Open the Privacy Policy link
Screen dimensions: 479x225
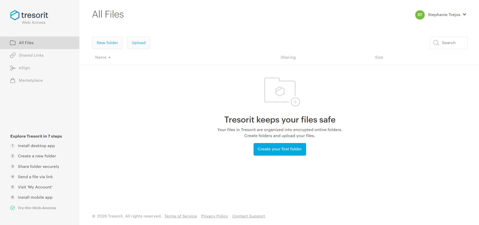click(x=215, y=216)
